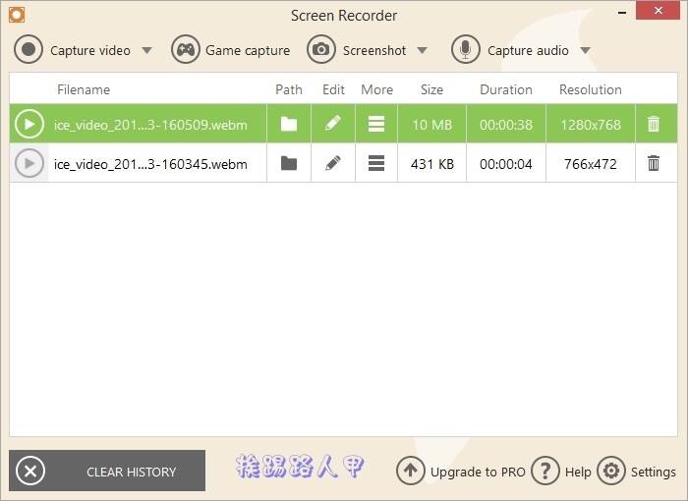Viewport: 688px width, 501px height.
Task: Click the Capture audio label
Action: pos(528,51)
